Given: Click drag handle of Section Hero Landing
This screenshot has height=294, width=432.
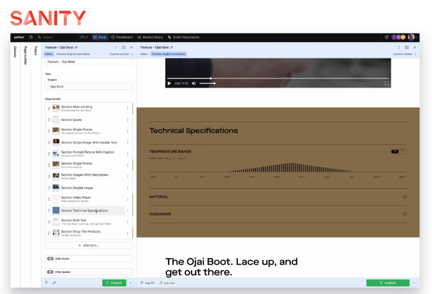Looking at the screenshot, I should coord(49,108).
